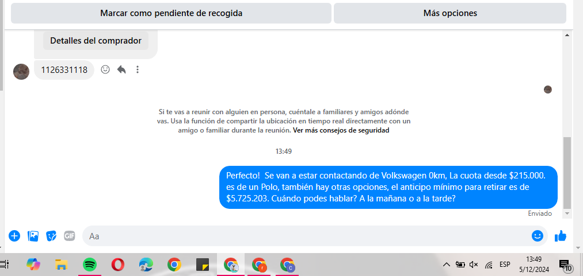This screenshot has width=583, height=276.
Task: Insert an emoji from the smiley in the message box
Action: click(x=537, y=236)
